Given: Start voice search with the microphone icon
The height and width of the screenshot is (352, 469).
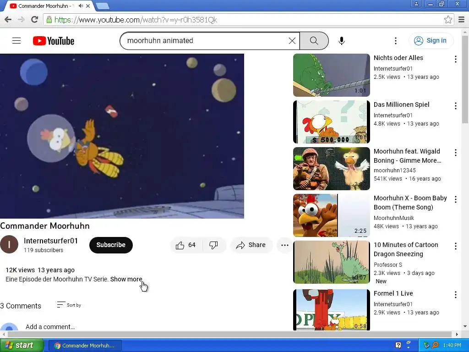Looking at the screenshot, I should click(x=342, y=41).
